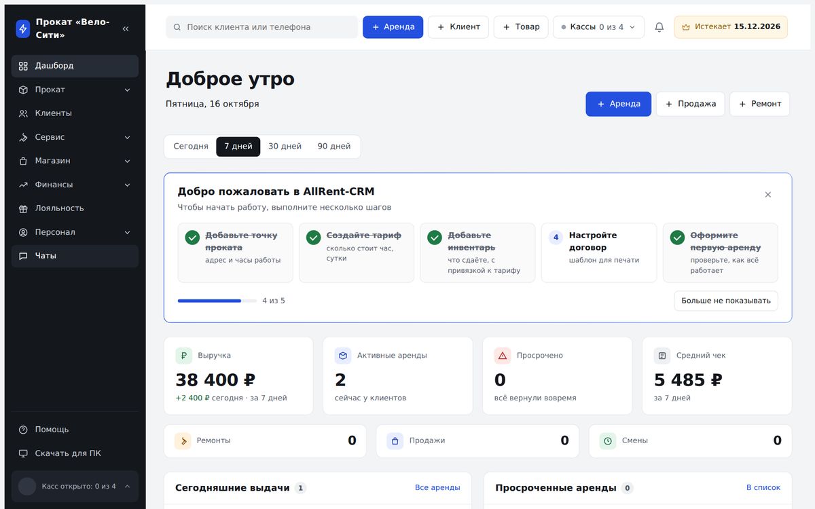The height and width of the screenshot is (509, 815).
Task: Expand the Финансы menu chevron
Action: tap(127, 185)
